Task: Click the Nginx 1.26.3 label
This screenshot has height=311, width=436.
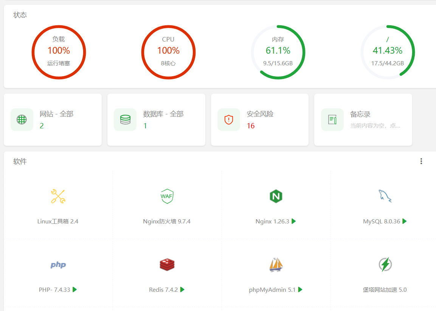Action: (x=272, y=222)
